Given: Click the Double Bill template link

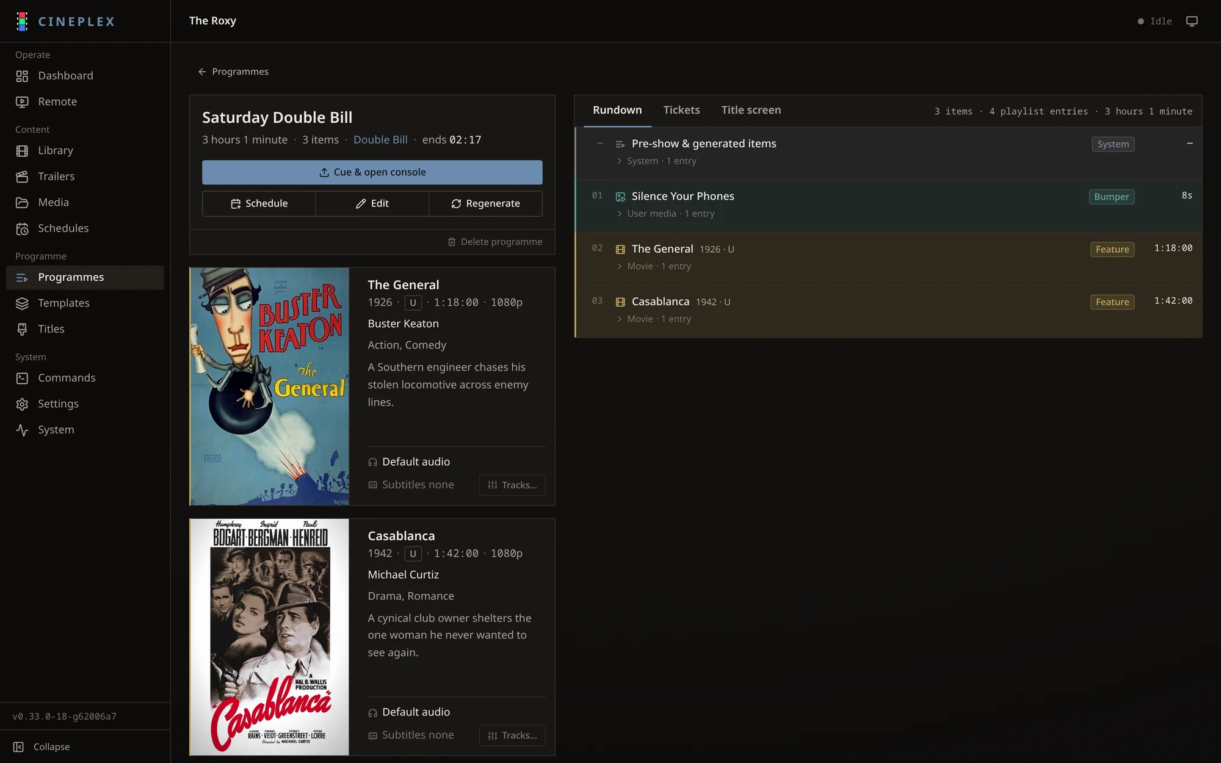Looking at the screenshot, I should (380, 140).
